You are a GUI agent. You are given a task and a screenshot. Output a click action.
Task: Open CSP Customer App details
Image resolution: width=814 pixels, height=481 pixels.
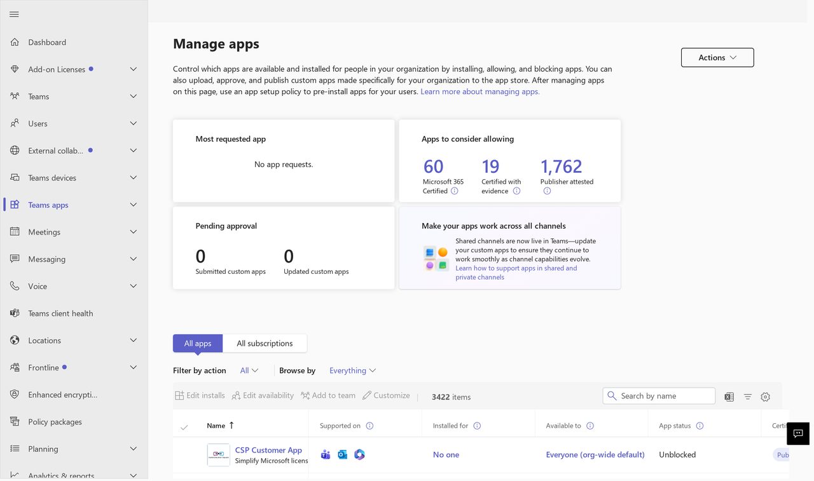(x=268, y=450)
